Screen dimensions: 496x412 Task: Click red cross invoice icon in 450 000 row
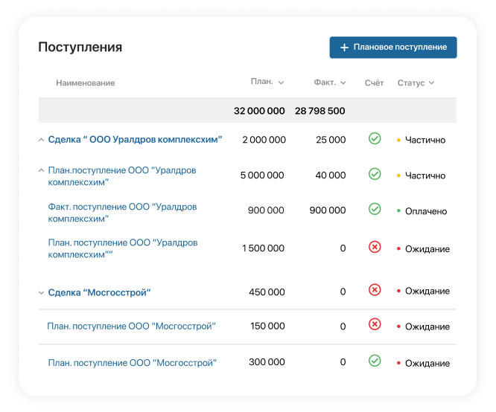(375, 290)
